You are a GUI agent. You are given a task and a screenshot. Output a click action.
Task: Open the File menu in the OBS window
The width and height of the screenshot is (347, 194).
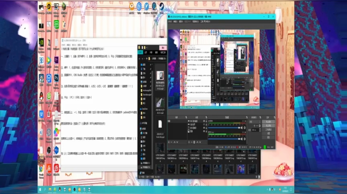pos(170,22)
